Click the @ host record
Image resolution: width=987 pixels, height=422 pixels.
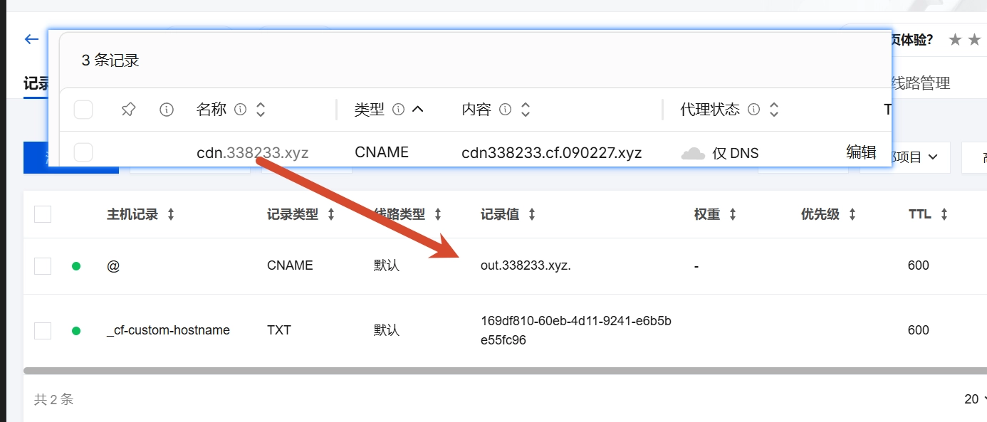[x=113, y=265]
